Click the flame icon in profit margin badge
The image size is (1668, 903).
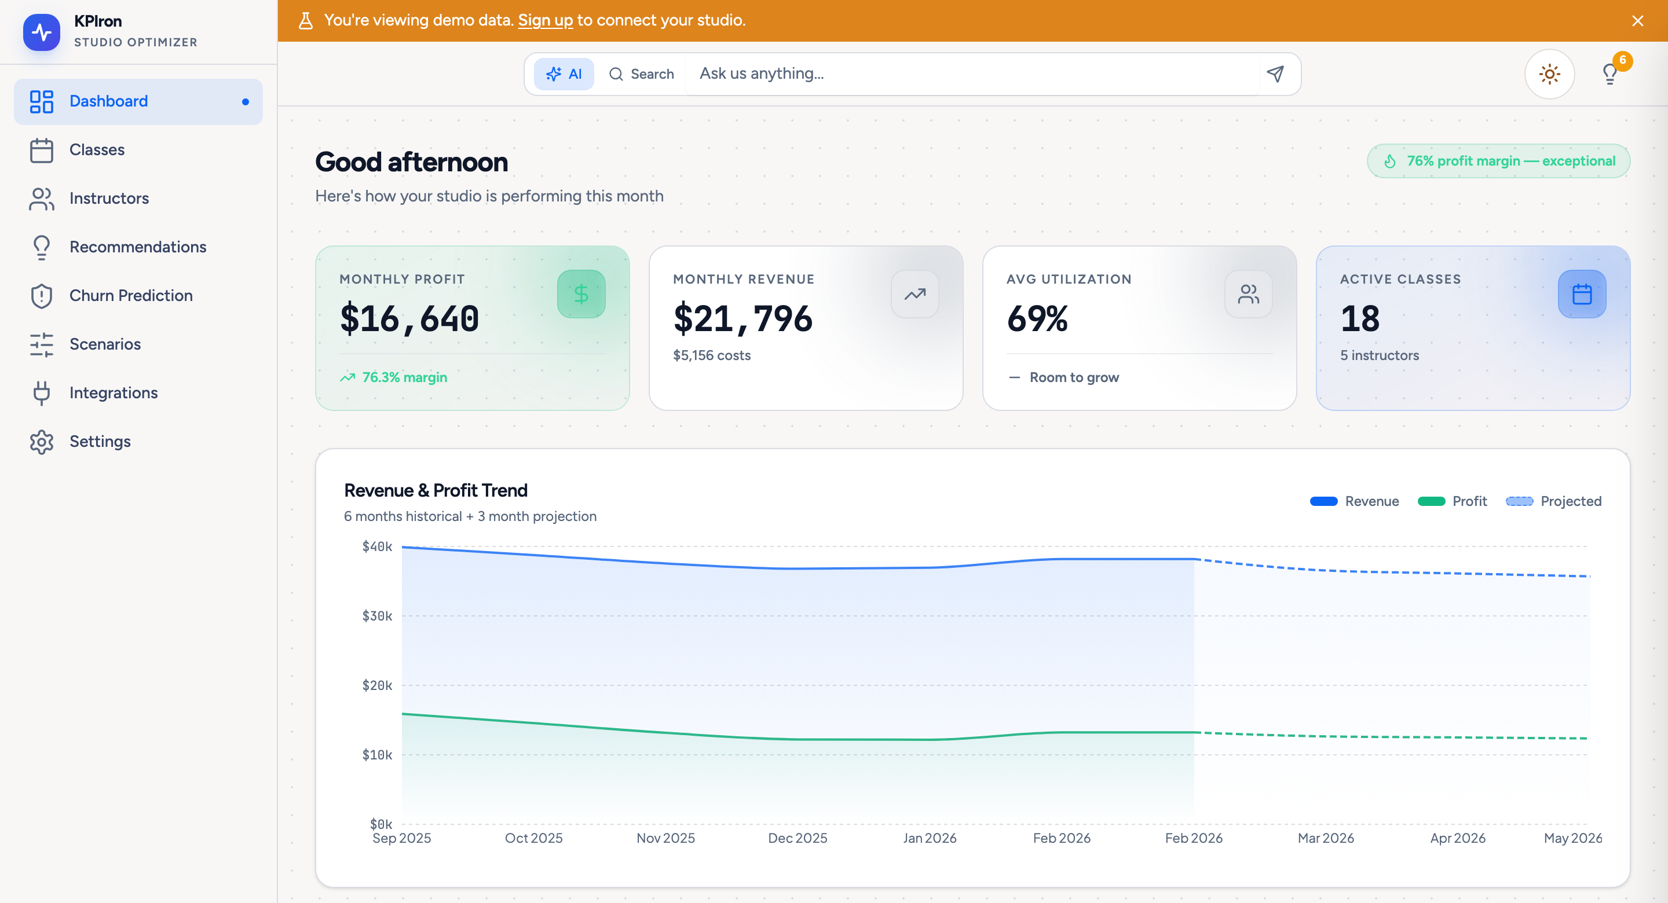tap(1389, 161)
